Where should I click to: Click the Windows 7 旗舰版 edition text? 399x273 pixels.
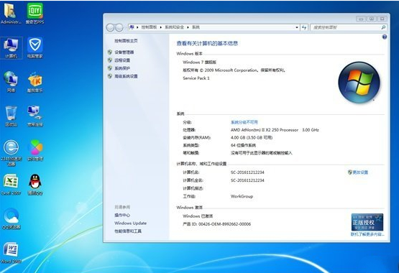200,62
